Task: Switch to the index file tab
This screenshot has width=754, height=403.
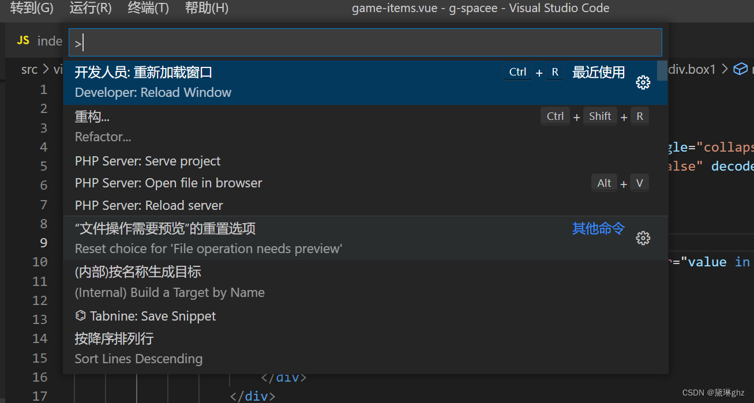Action: (50, 40)
